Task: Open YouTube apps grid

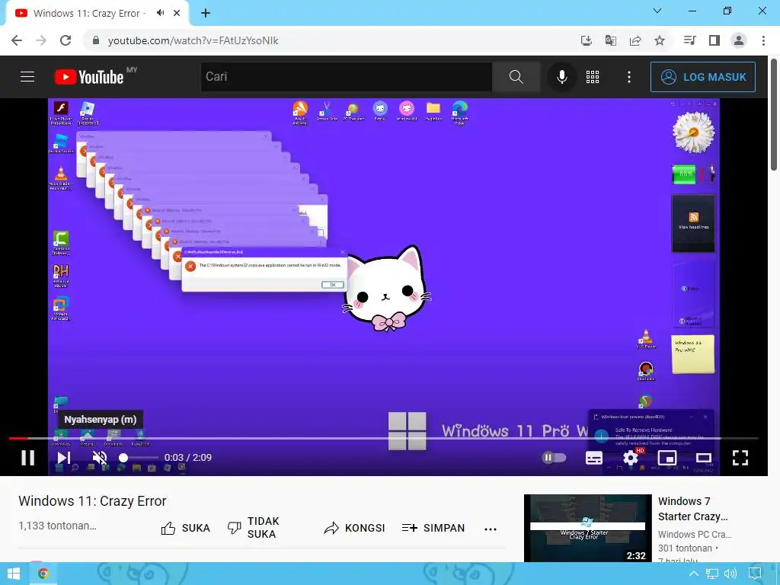Action: click(593, 77)
